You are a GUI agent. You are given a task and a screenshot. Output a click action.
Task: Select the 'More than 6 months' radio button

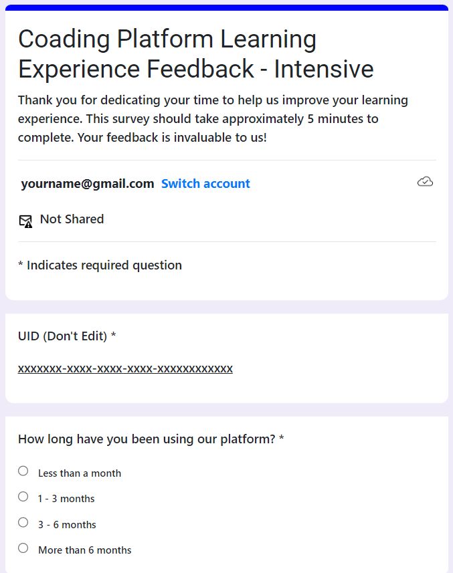pyautogui.click(x=23, y=548)
